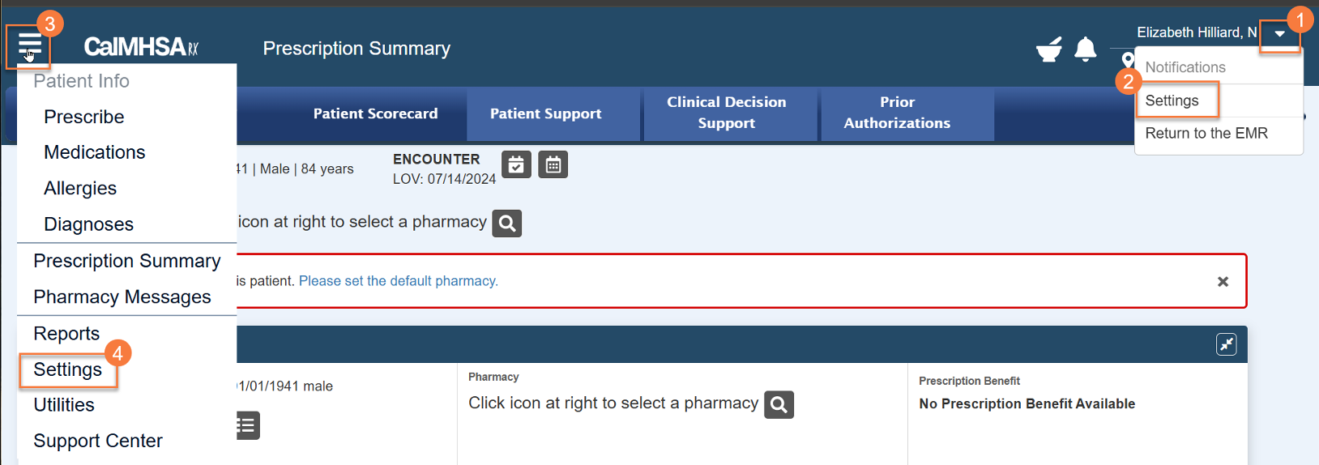Click the mortar and pestle icon
Screen dimensions: 1319x465
pos(1049,49)
